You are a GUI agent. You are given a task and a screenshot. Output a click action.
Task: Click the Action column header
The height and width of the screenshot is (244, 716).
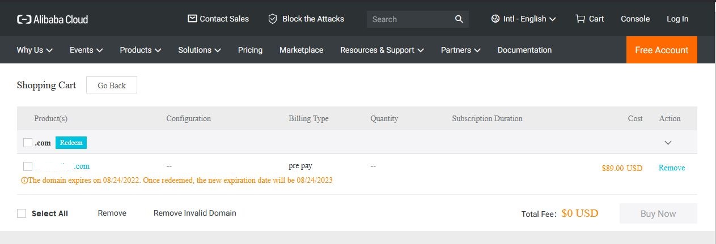click(x=670, y=118)
